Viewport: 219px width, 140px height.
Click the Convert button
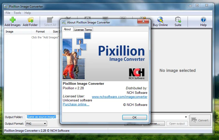[x=200, y=120]
